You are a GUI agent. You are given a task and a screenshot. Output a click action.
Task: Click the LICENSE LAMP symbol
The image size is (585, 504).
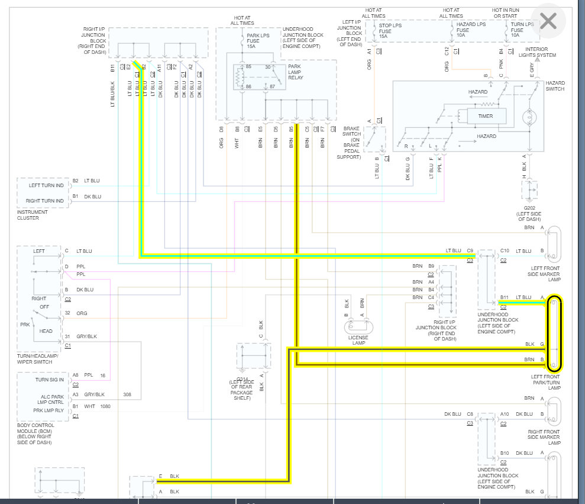coord(358,328)
